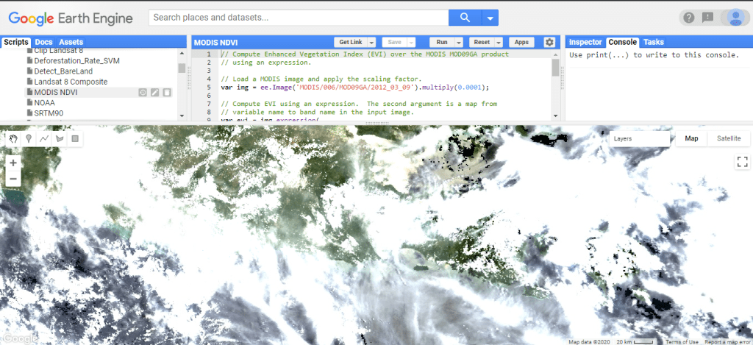753x345 pixels.
Task: Switch to the Inspector tab
Action: (585, 43)
